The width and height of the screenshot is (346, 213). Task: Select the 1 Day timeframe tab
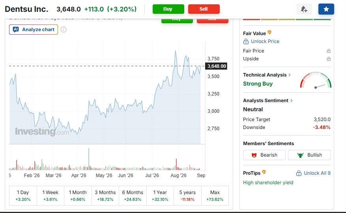click(x=23, y=196)
